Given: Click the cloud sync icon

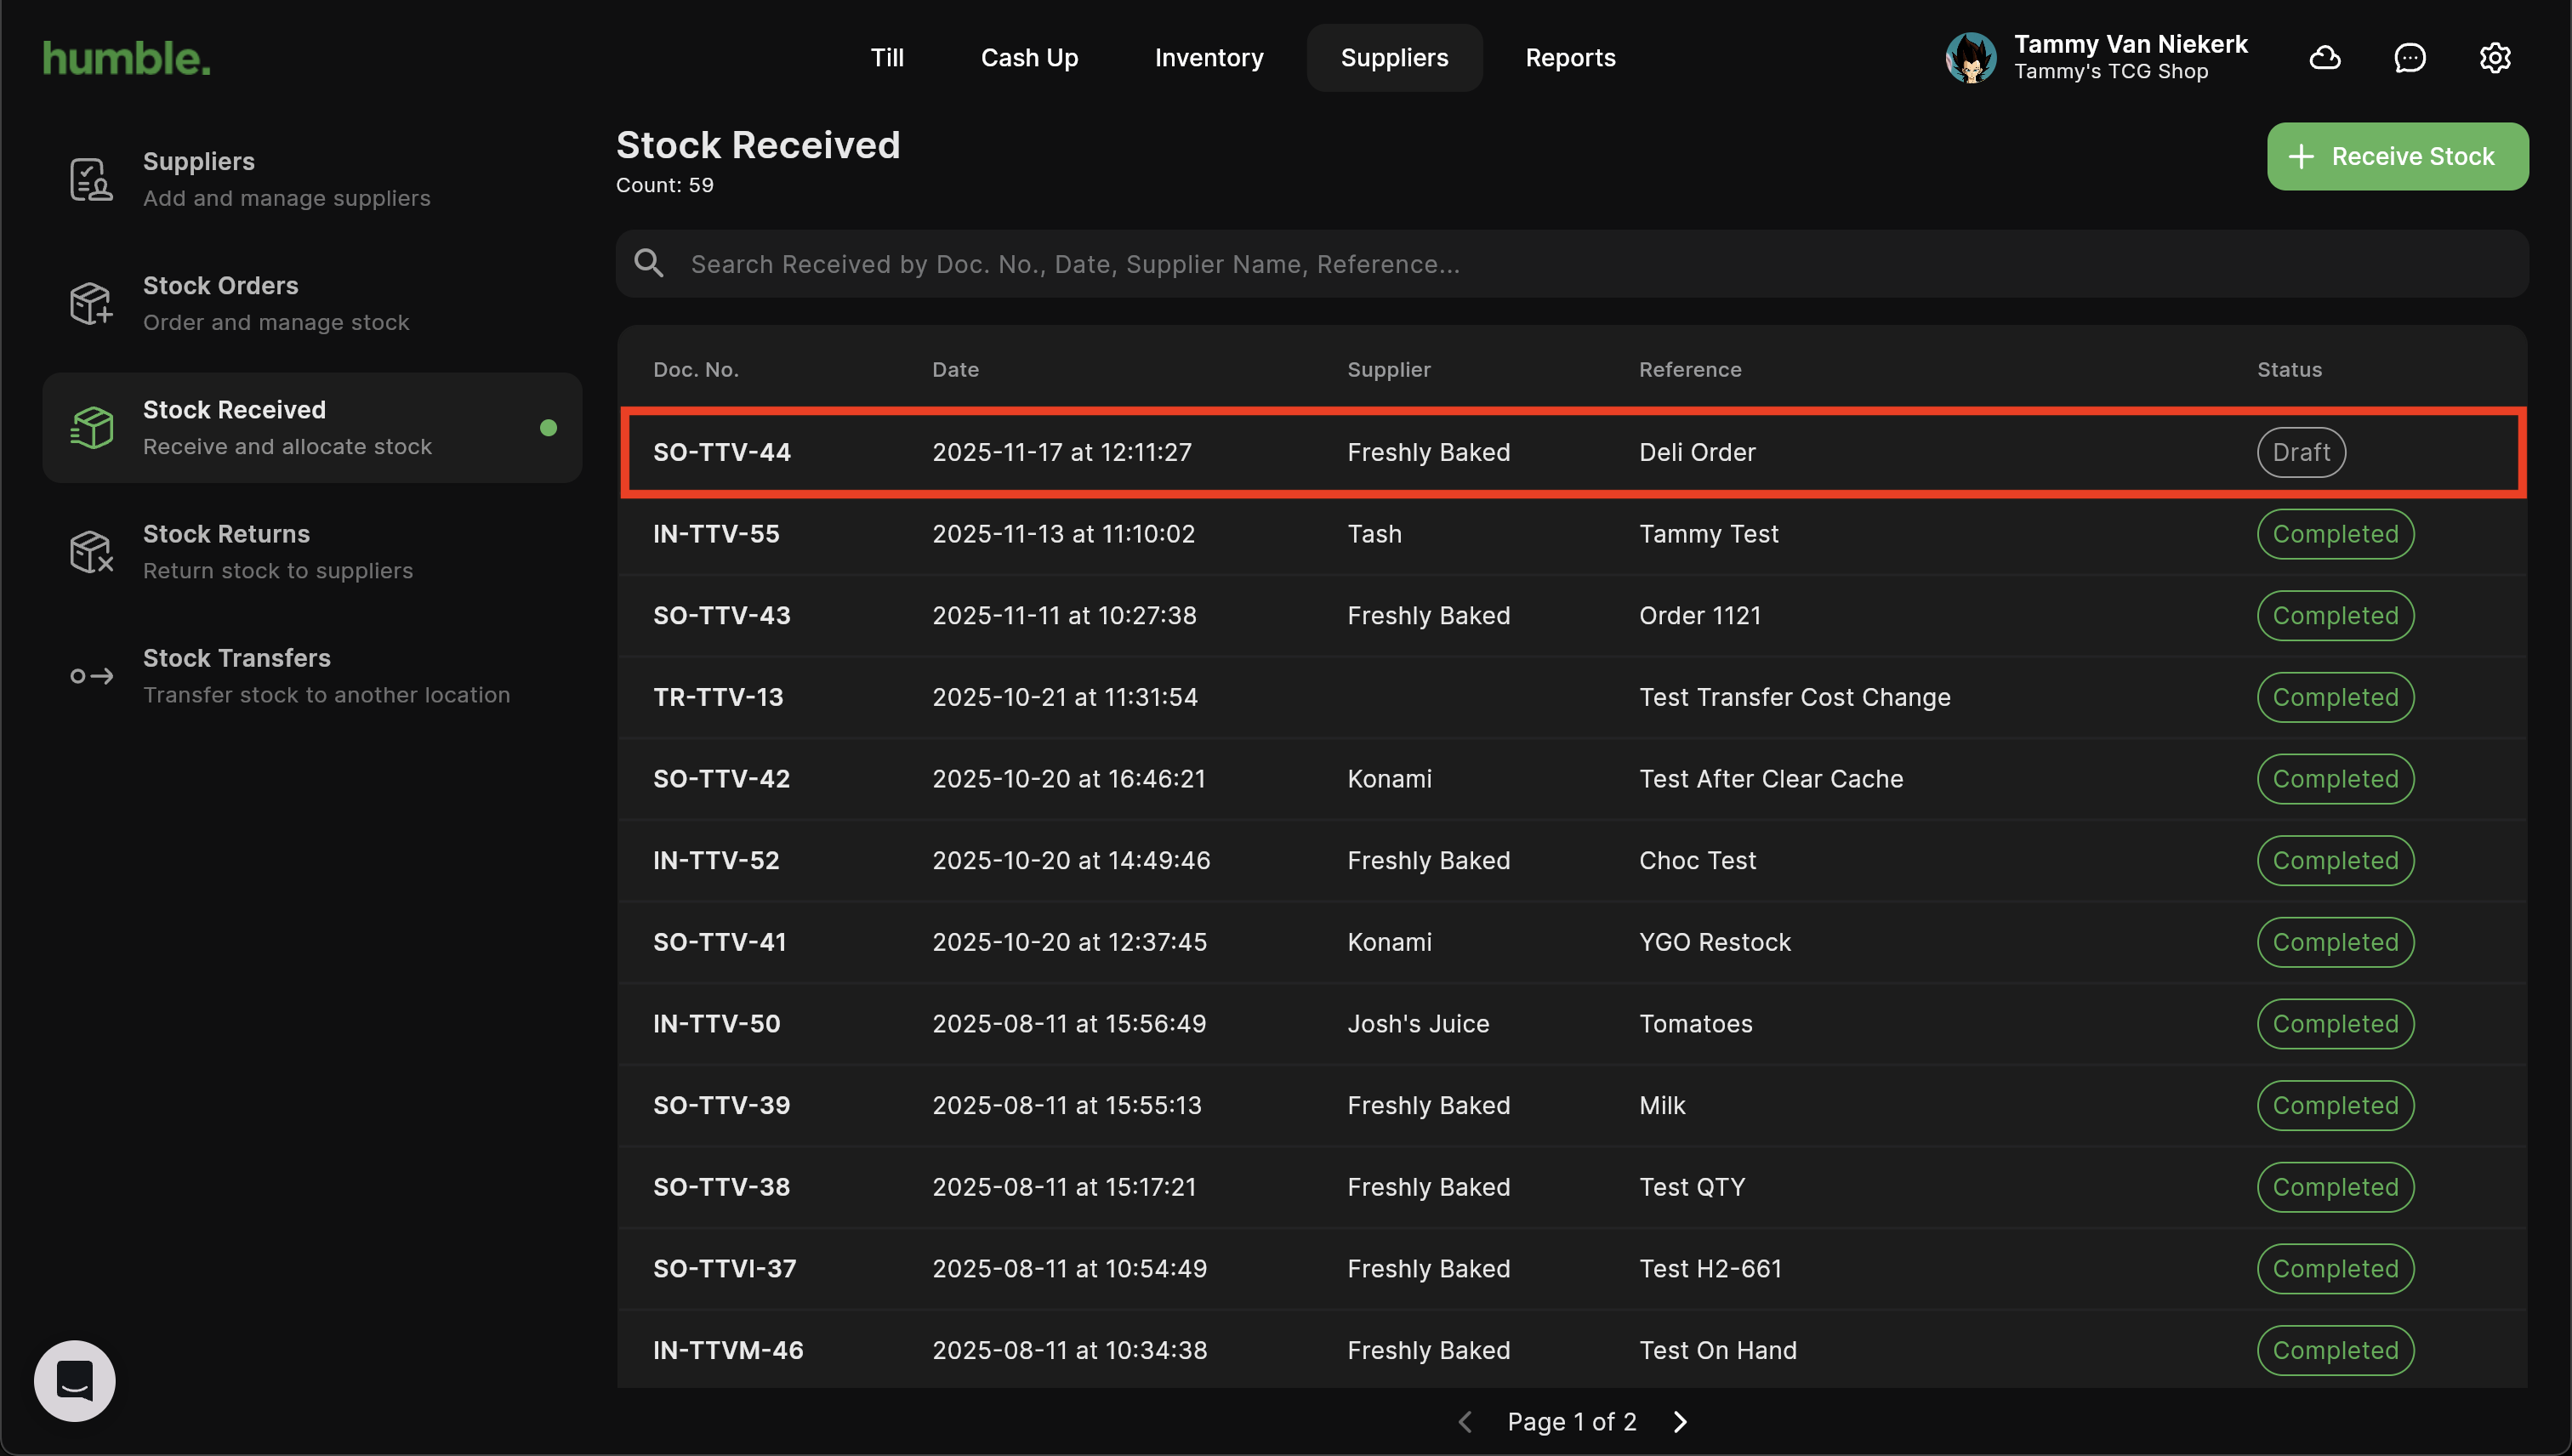Looking at the screenshot, I should [2325, 58].
